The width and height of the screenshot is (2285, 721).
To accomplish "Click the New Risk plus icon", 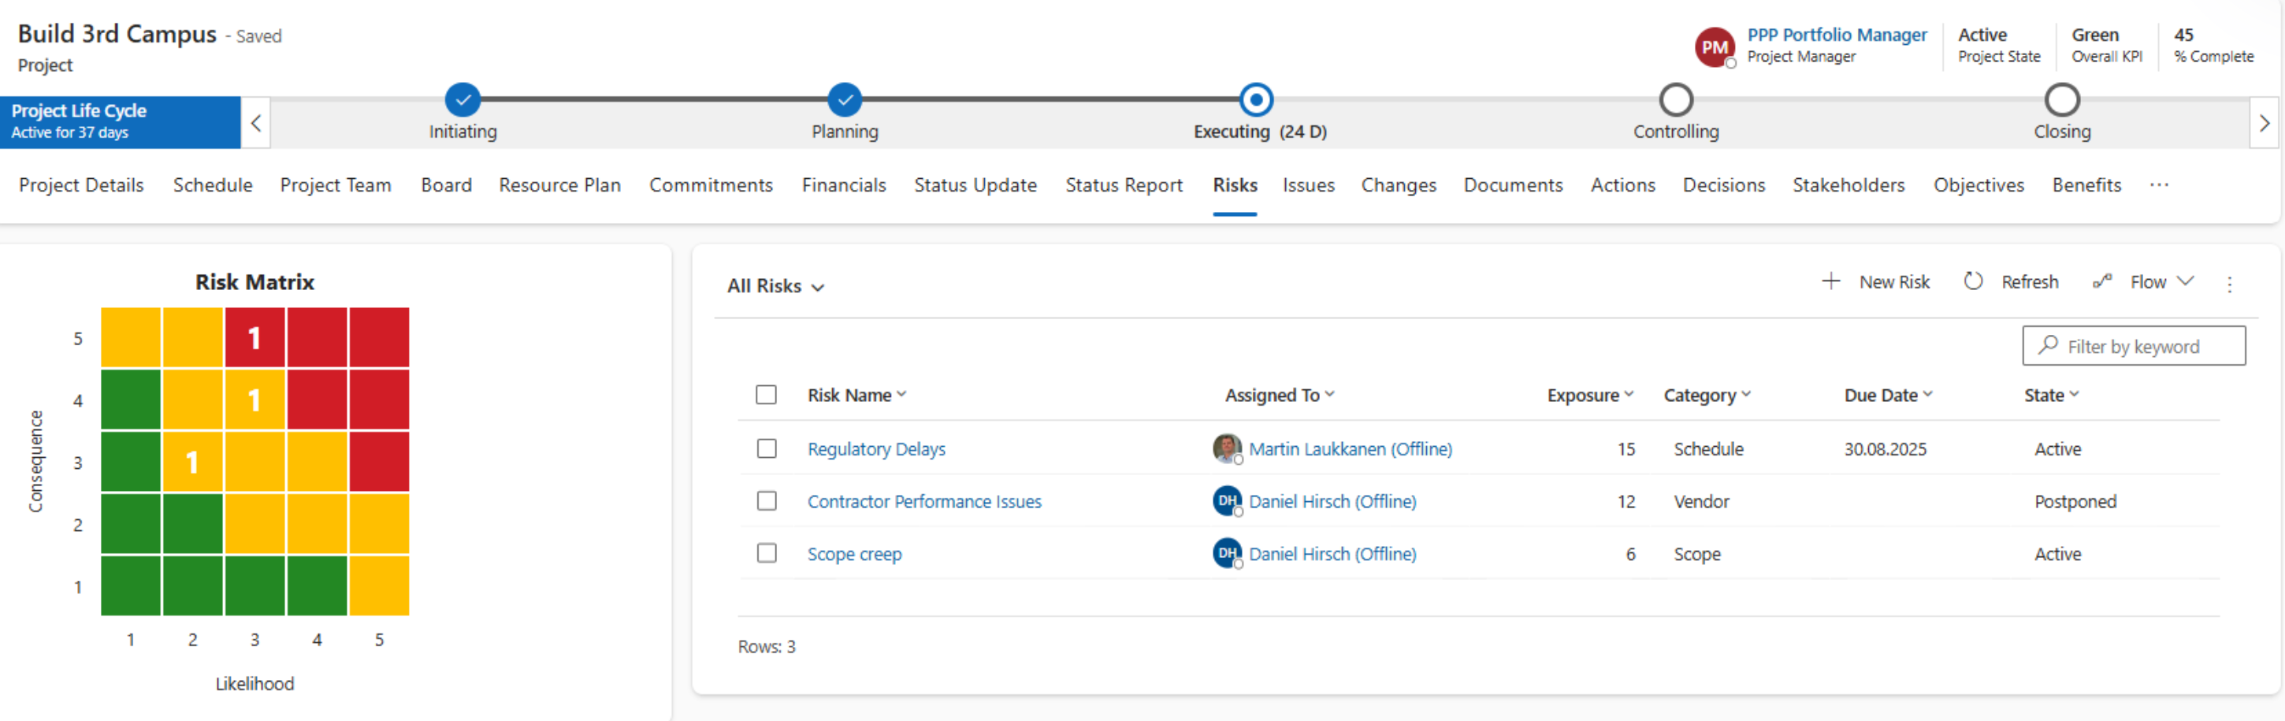I will point(1831,281).
